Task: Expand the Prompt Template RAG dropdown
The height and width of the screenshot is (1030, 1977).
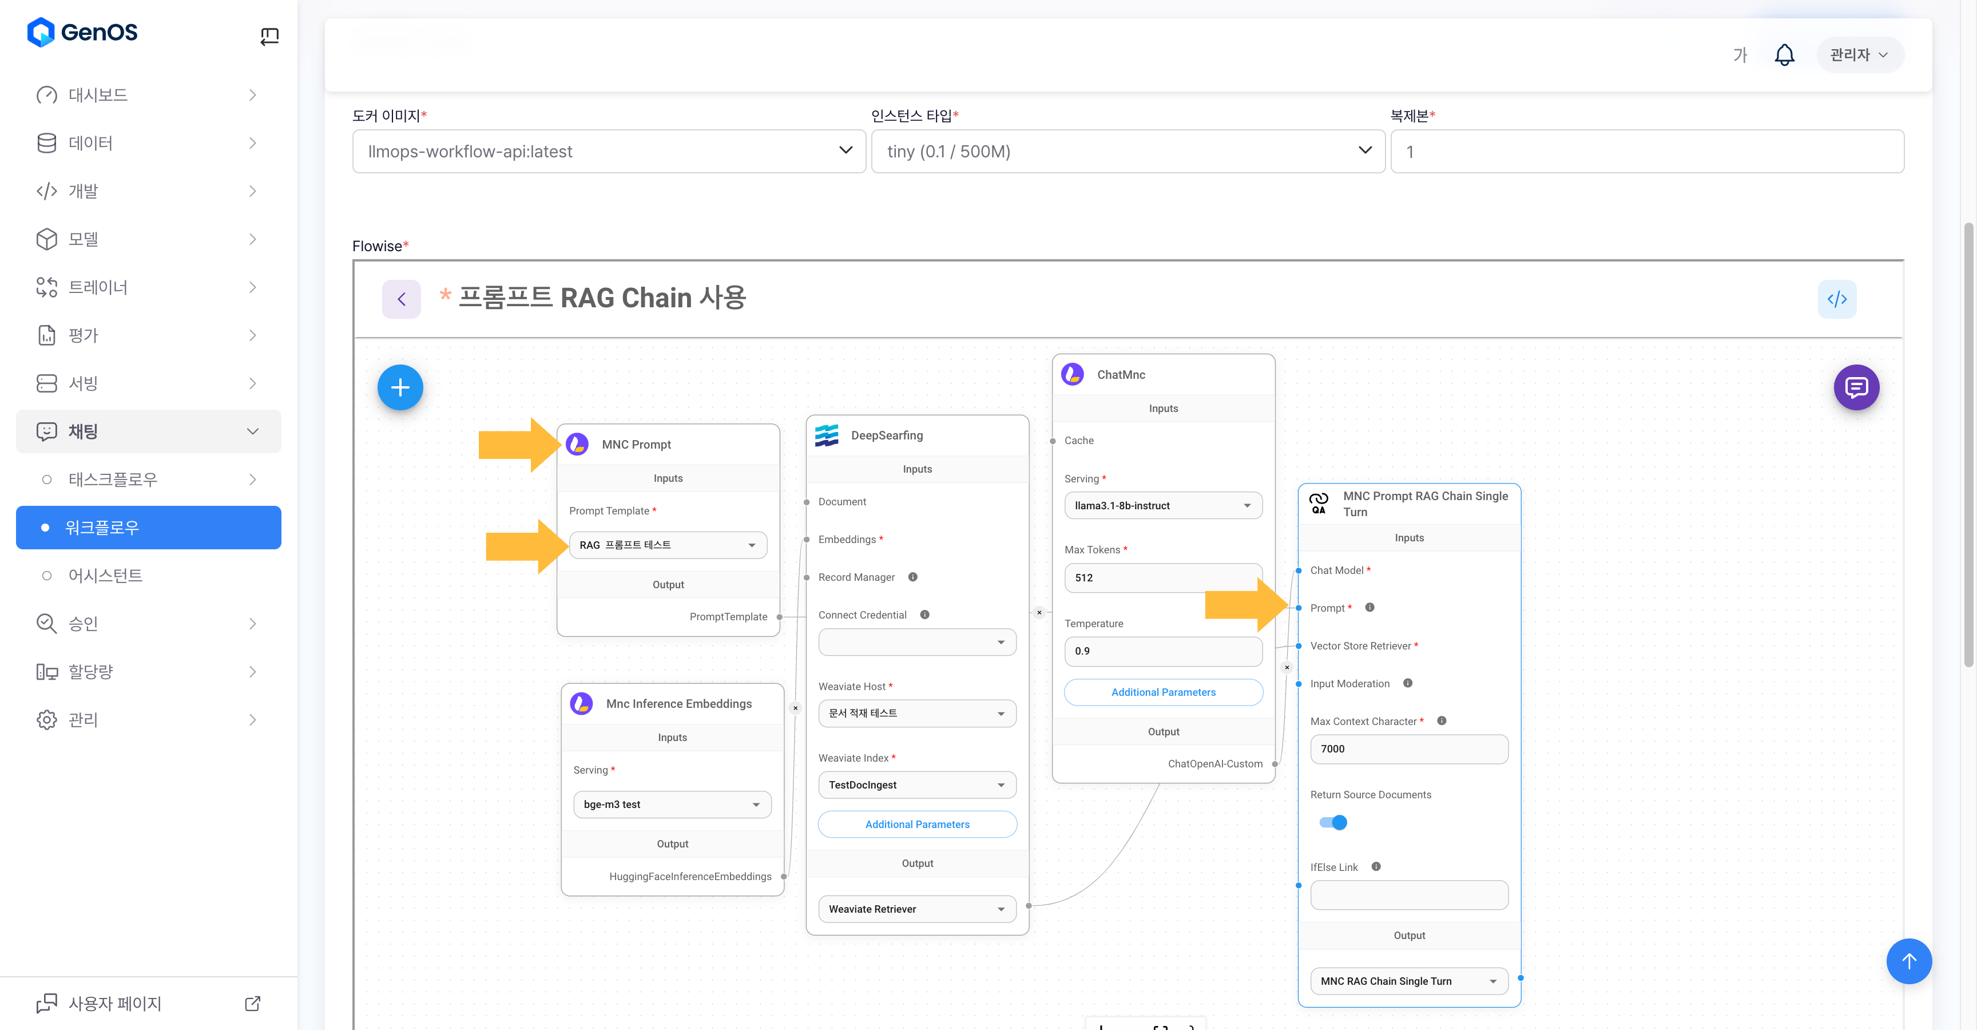Action: pos(668,545)
